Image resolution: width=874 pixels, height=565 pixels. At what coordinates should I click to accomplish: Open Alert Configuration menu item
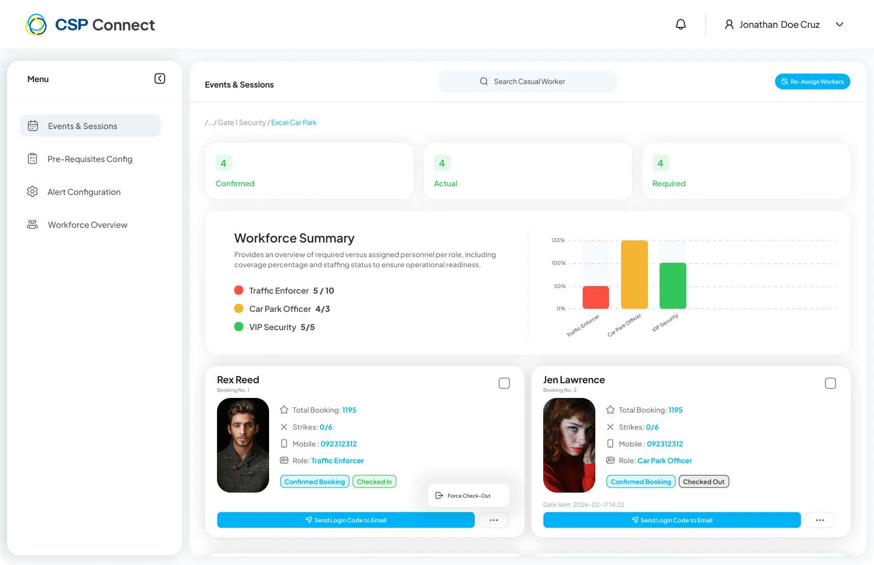click(x=90, y=192)
